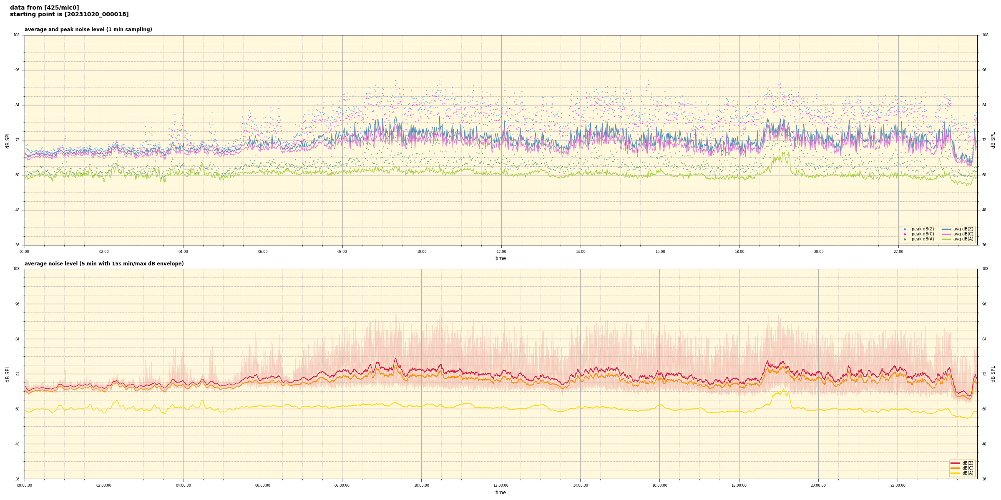Click the peak dB(A) green legend marker
This screenshot has width=1001, height=500.
pos(905,239)
